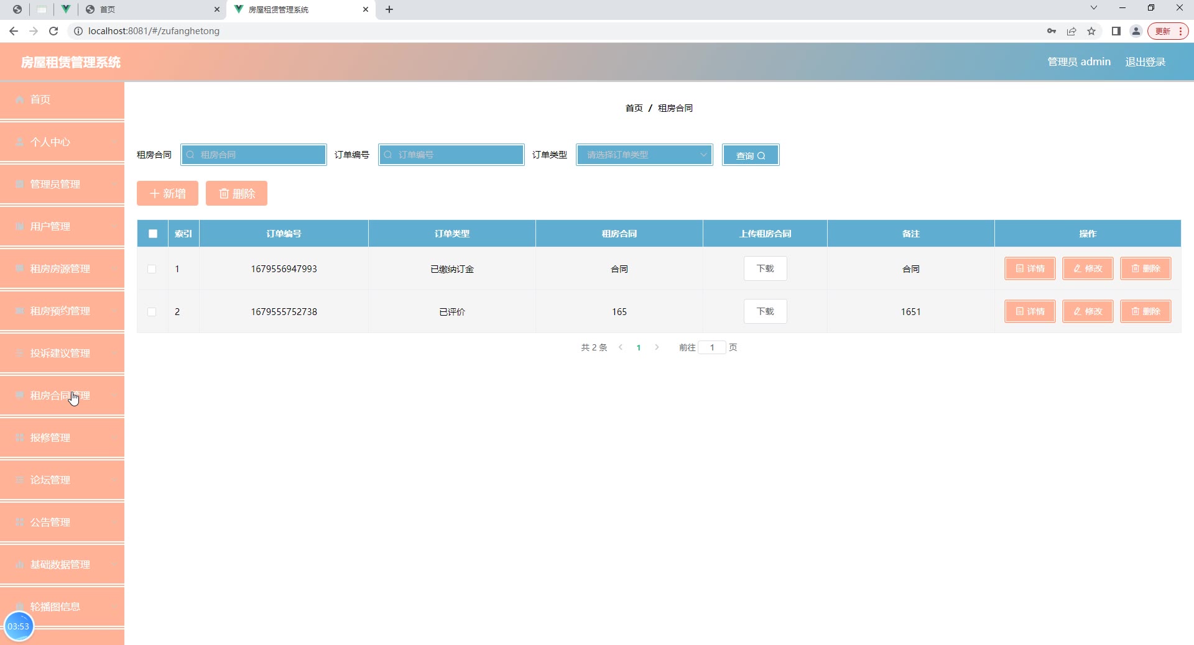Click the icon beside 用户管理 in sidebar

point(20,226)
